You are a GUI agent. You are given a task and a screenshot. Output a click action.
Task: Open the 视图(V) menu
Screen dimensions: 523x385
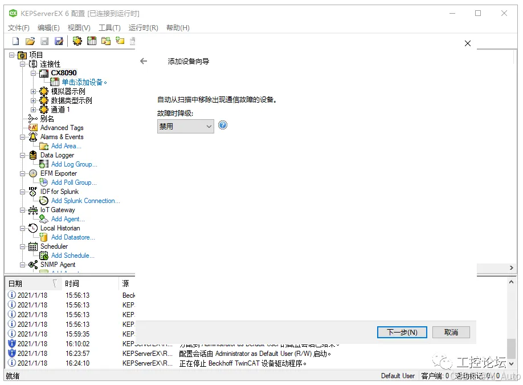click(x=79, y=28)
